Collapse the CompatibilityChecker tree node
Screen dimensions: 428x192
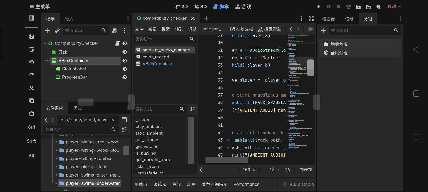[x=45, y=43]
